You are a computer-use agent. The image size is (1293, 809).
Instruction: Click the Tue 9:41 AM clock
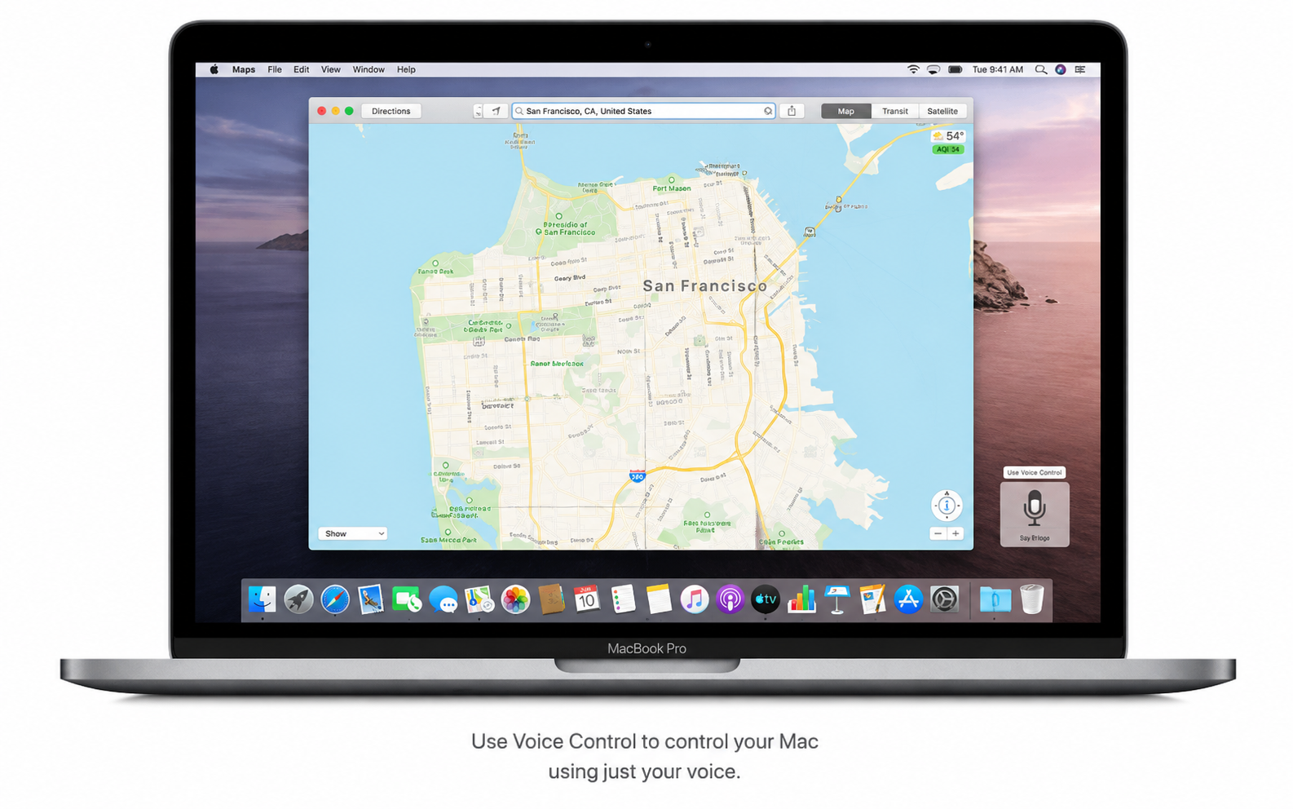pos(998,70)
